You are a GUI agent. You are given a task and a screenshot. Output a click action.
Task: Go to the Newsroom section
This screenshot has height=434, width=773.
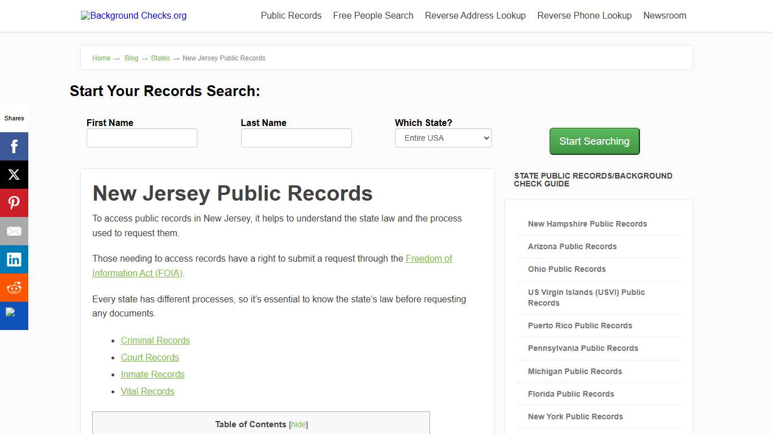tap(664, 15)
